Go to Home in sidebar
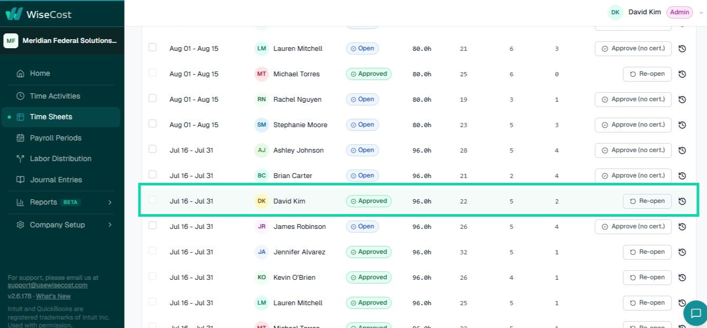Screen dimensions: 707x328 click(61, 74)
